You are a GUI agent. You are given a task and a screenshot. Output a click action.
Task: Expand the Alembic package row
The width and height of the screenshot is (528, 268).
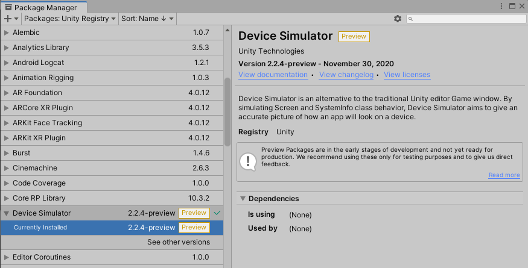coord(7,33)
